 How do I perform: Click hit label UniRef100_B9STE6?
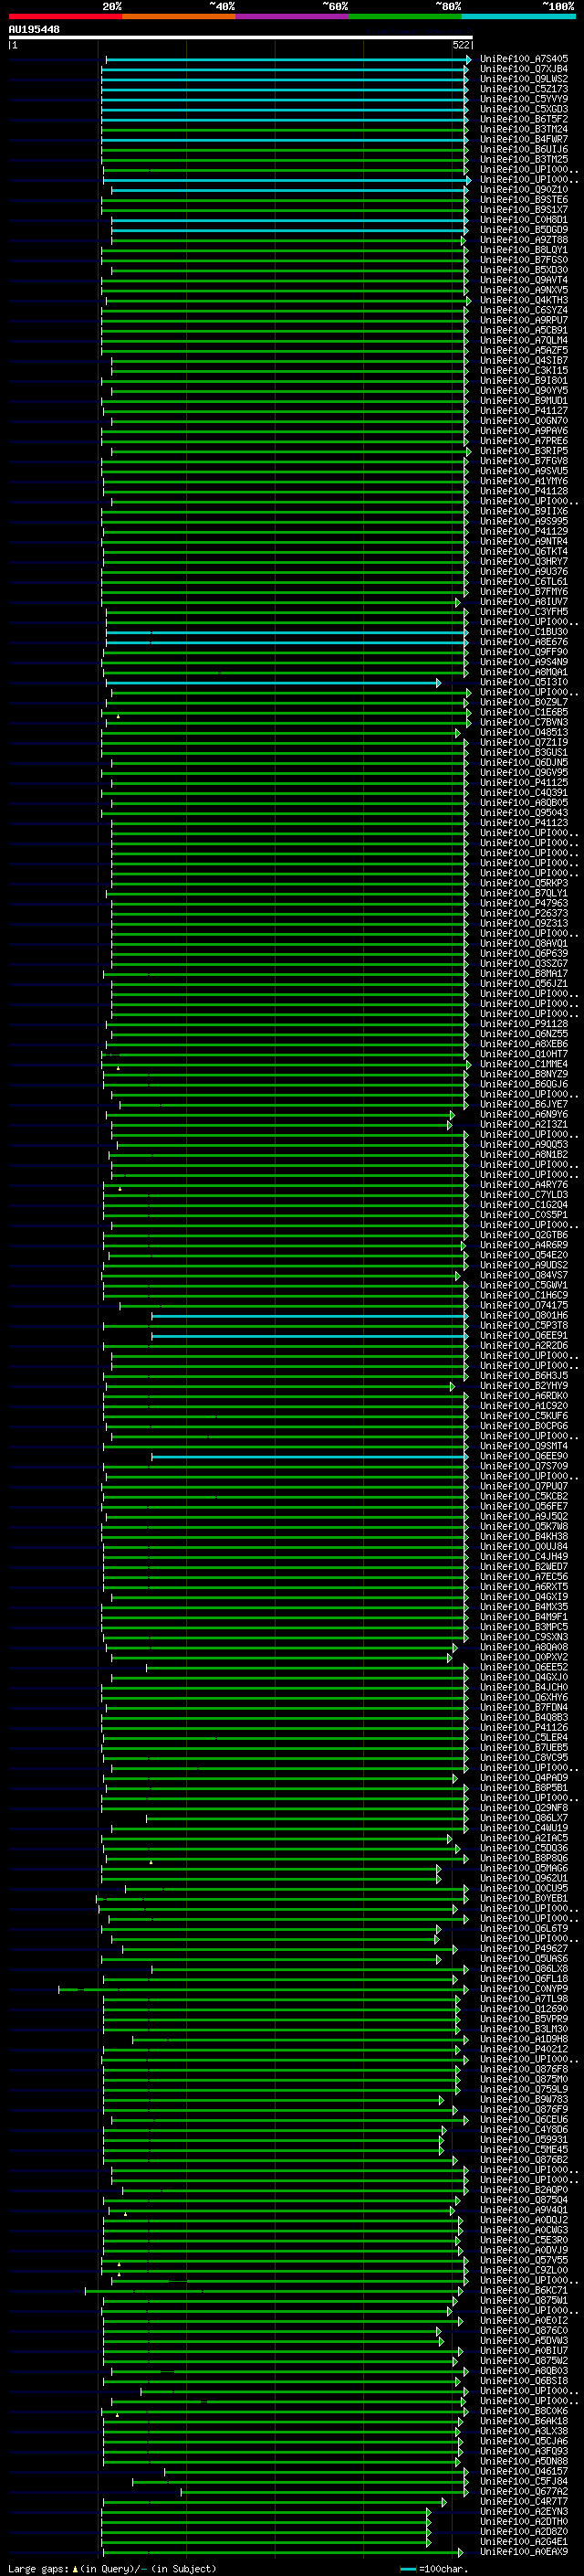(x=524, y=200)
